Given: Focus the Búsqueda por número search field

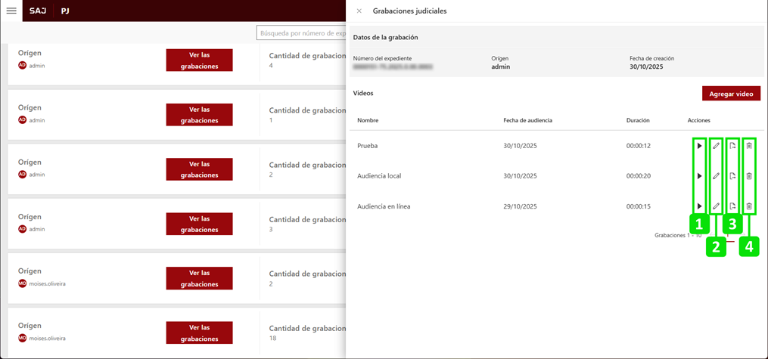Looking at the screenshot, I should (303, 33).
